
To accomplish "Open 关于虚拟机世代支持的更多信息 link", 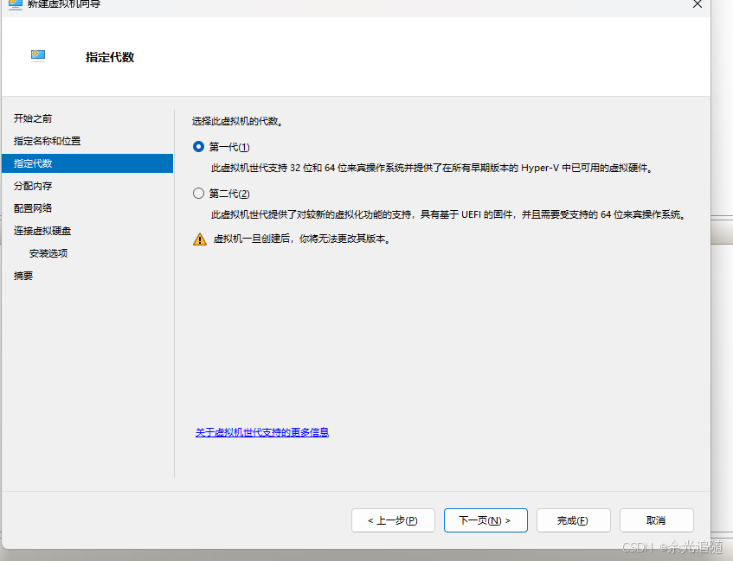I will pyautogui.click(x=262, y=432).
